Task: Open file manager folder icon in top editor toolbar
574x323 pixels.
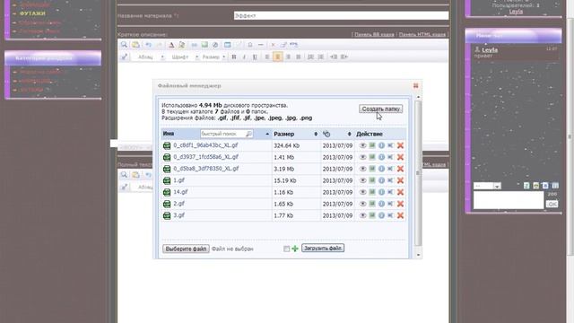Action: (135, 45)
